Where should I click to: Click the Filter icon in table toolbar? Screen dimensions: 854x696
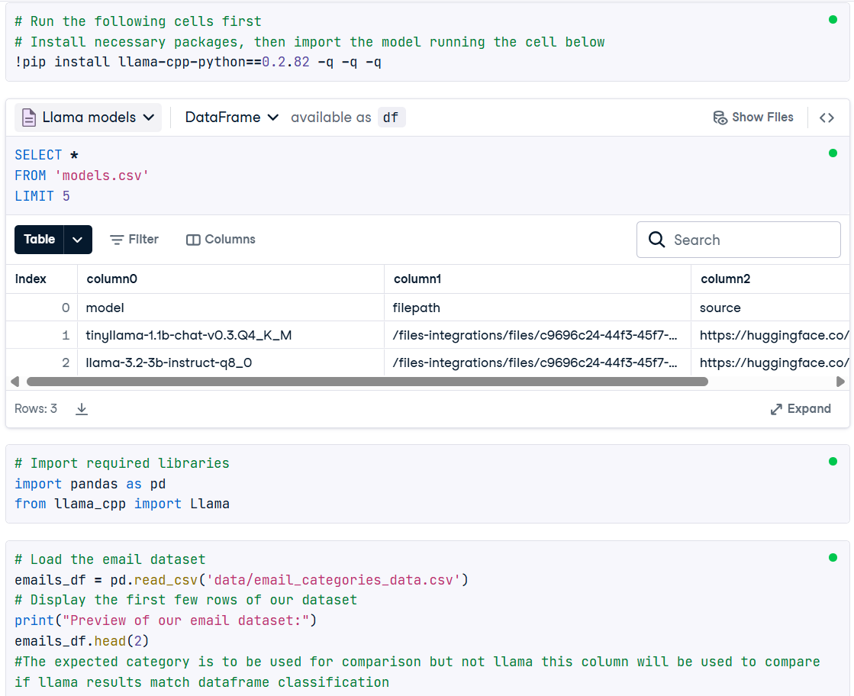(117, 240)
